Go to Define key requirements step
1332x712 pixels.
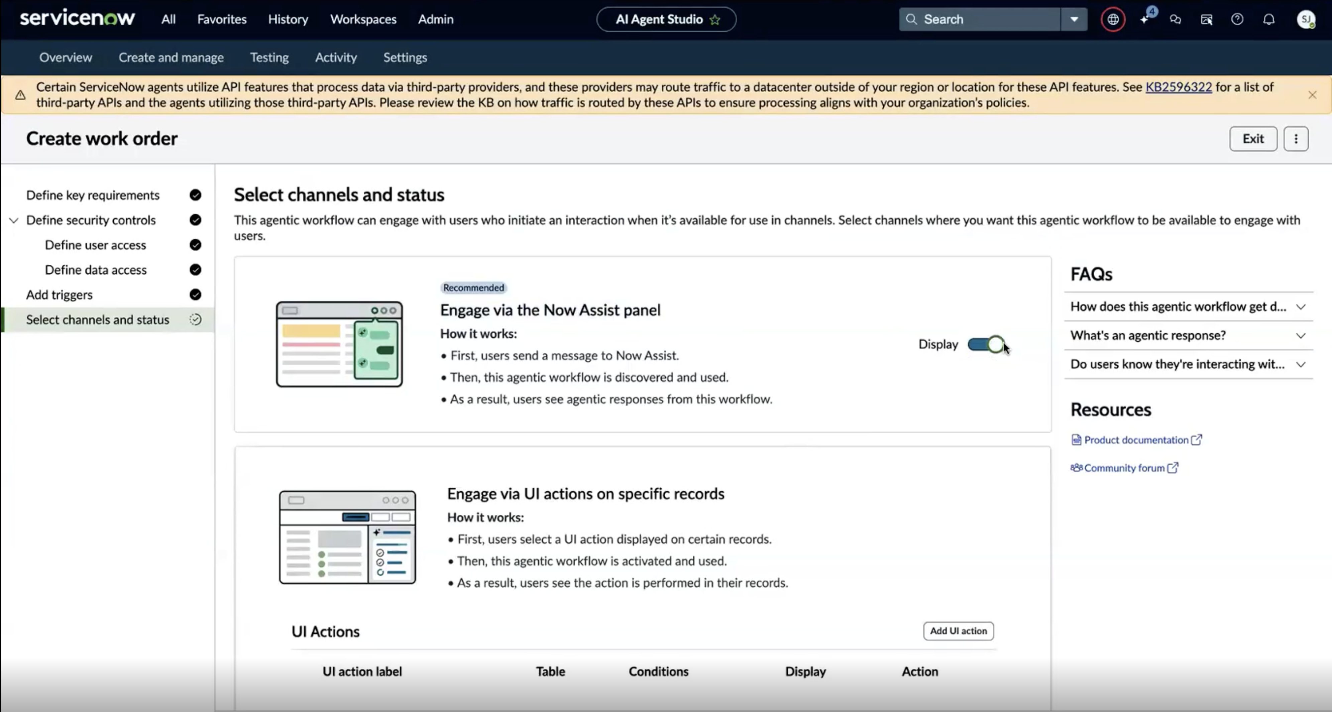[93, 195]
